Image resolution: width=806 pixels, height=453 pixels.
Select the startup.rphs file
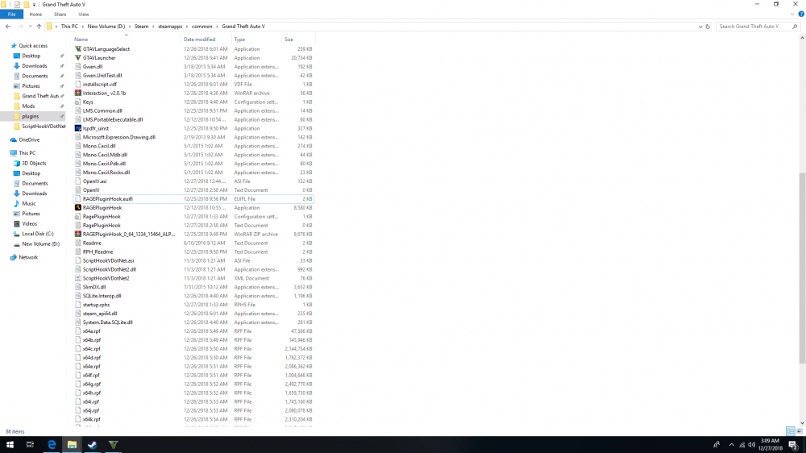pyautogui.click(x=96, y=305)
